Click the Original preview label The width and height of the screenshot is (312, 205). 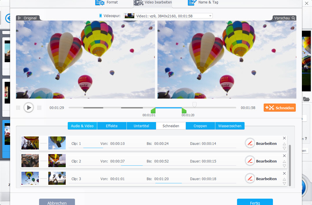28,18
